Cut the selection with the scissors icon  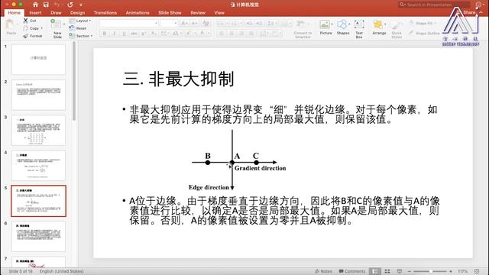click(25, 21)
